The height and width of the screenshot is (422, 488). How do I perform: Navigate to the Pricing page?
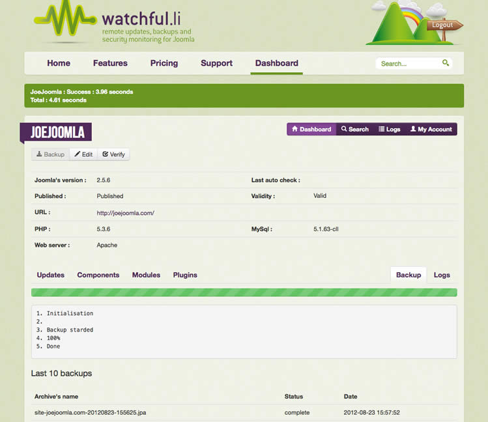coord(164,63)
